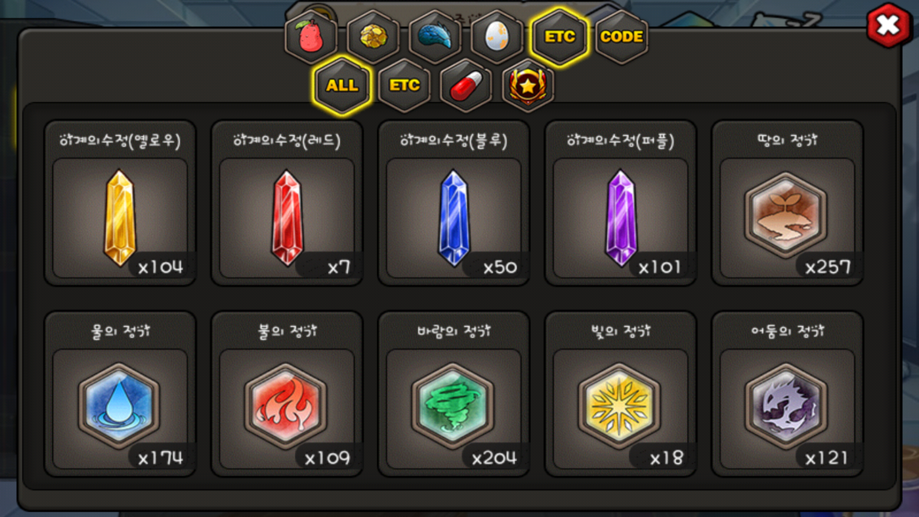Image resolution: width=919 pixels, height=517 pixels.
Task: Open the CODE tab
Action: 621,37
